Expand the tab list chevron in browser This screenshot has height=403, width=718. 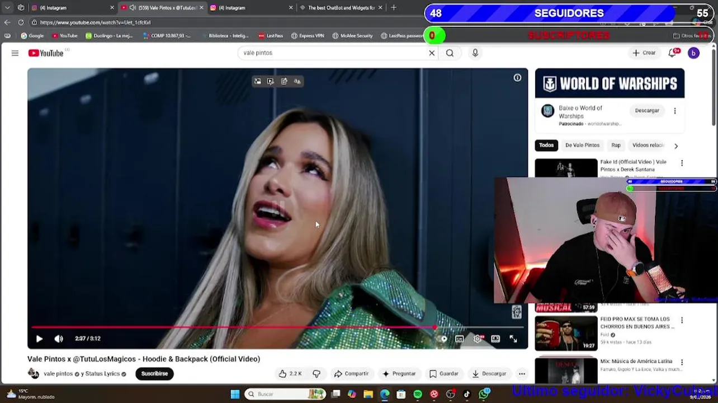tap(7, 8)
